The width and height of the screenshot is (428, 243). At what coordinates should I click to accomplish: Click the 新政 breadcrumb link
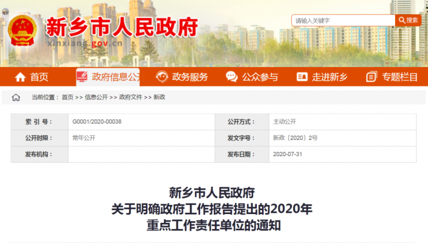[159, 97]
